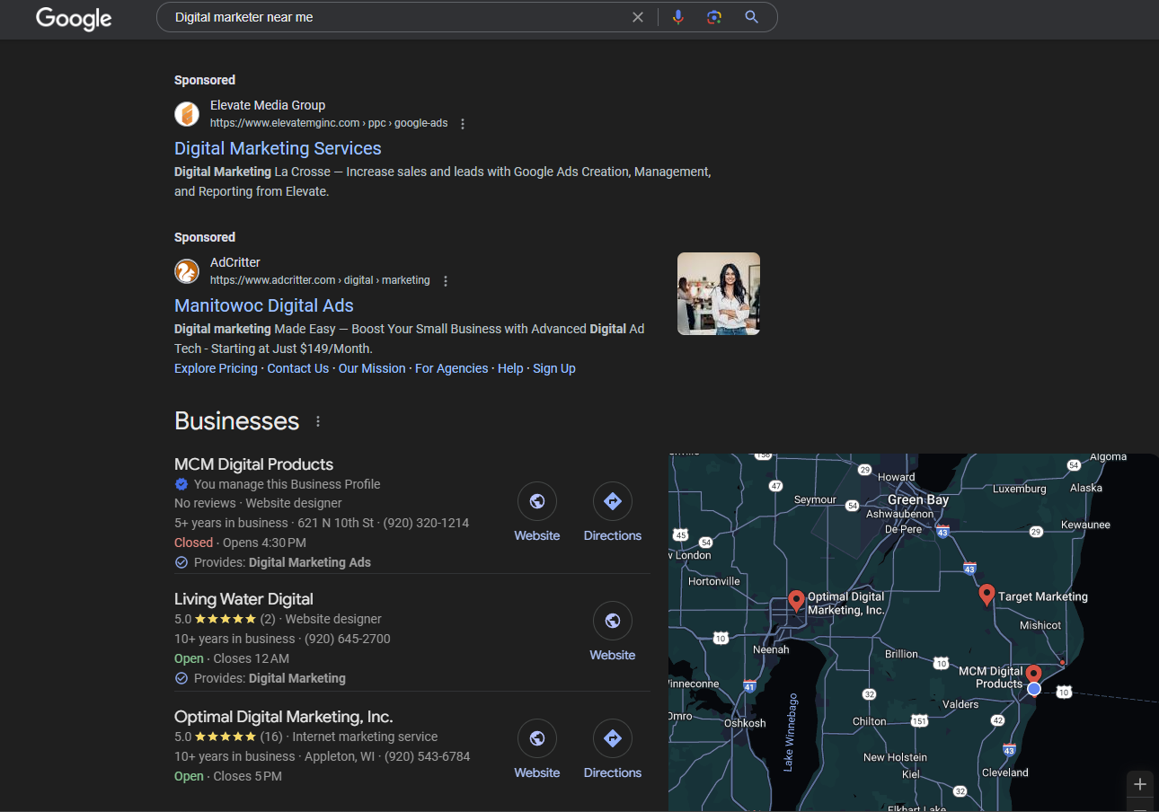Open the Living Water Digital business listing
Viewport: 1159px width, 812px height.
tap(243, 599)
